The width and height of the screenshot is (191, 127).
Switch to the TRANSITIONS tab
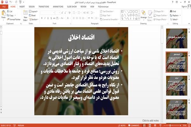pos(44,7)
